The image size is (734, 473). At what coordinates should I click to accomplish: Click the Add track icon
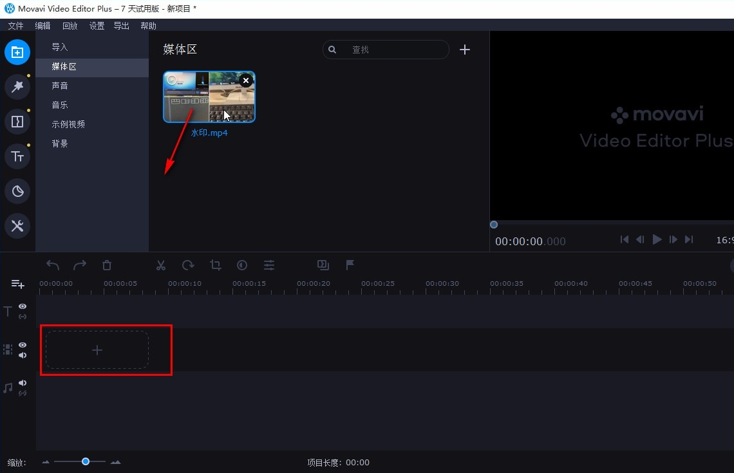point(18,284)
